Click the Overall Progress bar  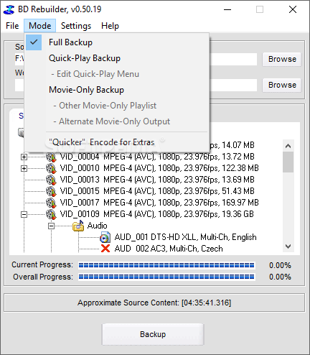pos(166,277)
